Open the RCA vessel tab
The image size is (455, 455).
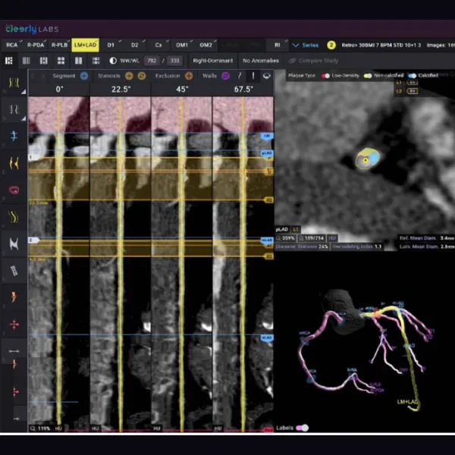click(12, 45)
